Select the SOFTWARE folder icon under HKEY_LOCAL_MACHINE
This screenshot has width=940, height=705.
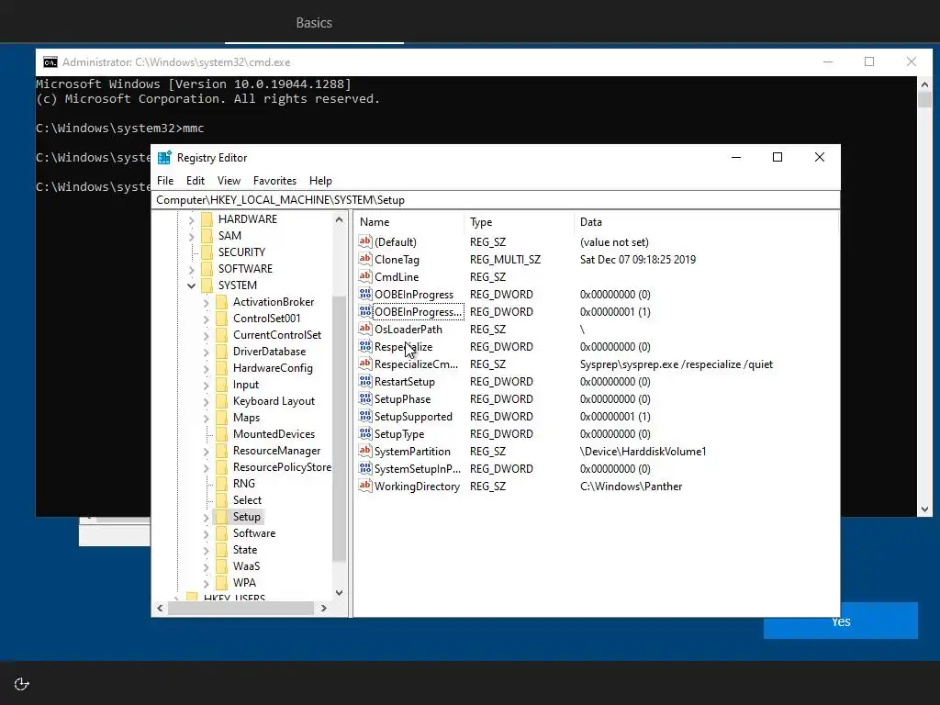(207, 269)
